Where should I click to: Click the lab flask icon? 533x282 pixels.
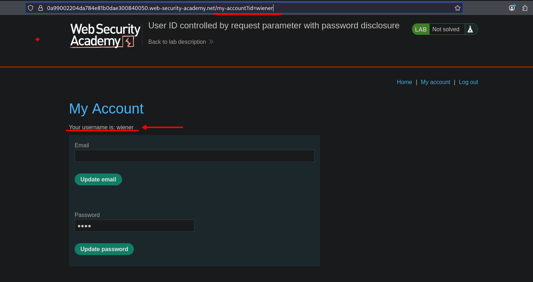pyautogui.click(x=470, y=29)
